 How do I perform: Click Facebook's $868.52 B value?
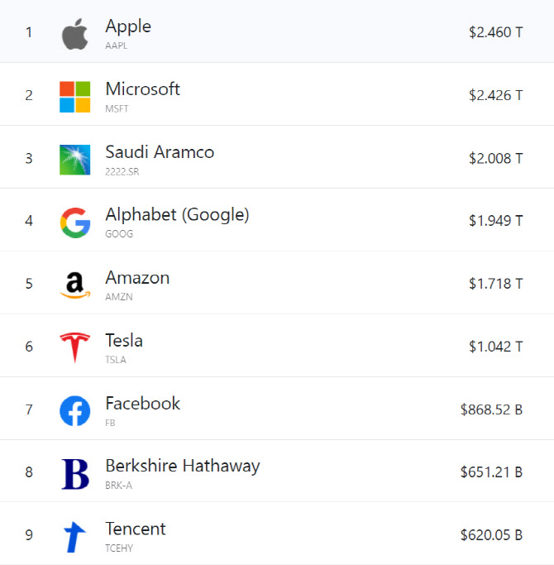(491, 409)
